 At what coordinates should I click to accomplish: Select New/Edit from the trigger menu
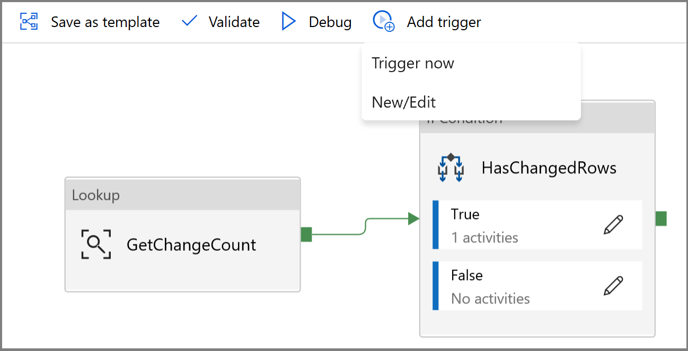[403, 102]
